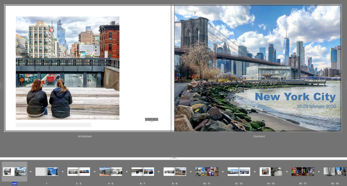
Task: Select the barcode on the back cover
Action: pyautogui.click(x=151, y=119)
